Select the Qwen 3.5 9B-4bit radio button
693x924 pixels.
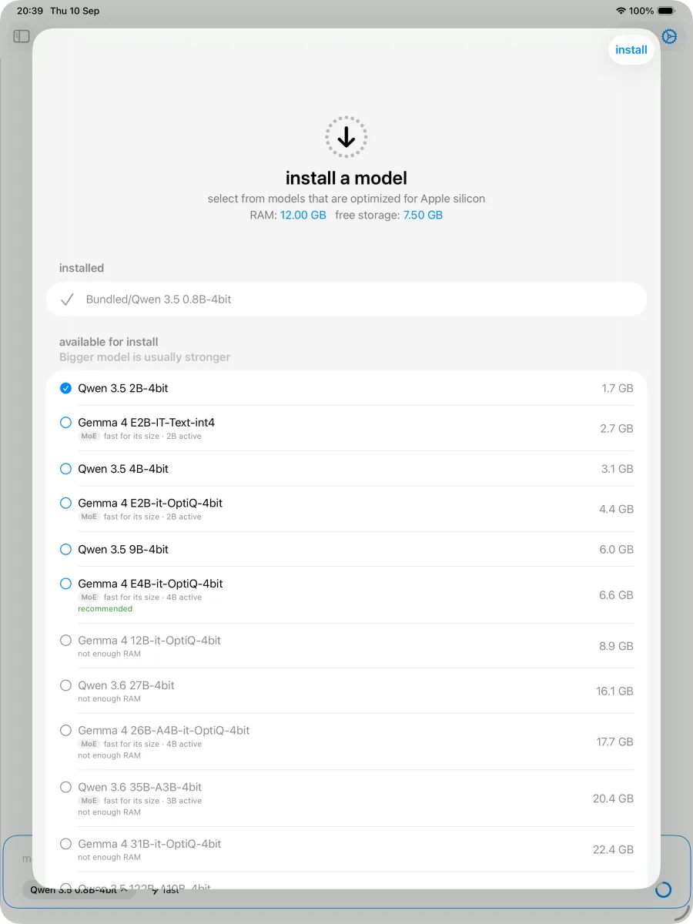65,549
